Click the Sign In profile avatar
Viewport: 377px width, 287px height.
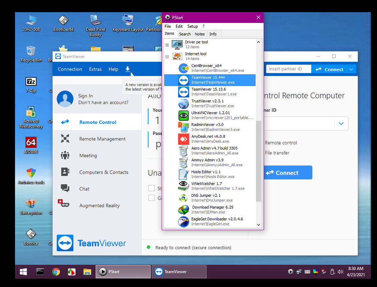[65, 99]
